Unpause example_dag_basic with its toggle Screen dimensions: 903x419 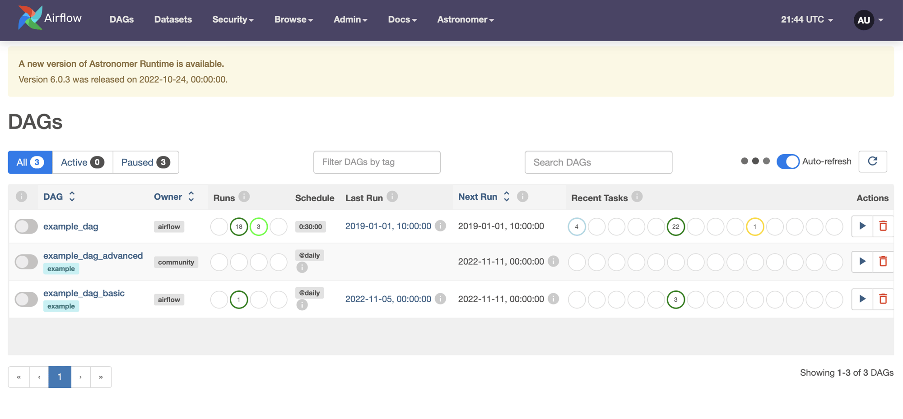(x=26, y=299)
